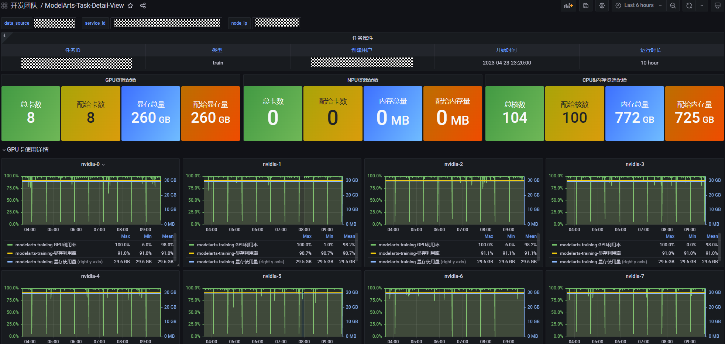Open the 开发团队 folder link

(x=24, y=6)
